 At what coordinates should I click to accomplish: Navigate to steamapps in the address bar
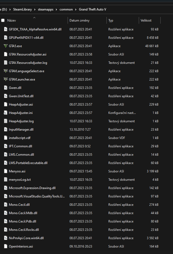pos(46,9)
